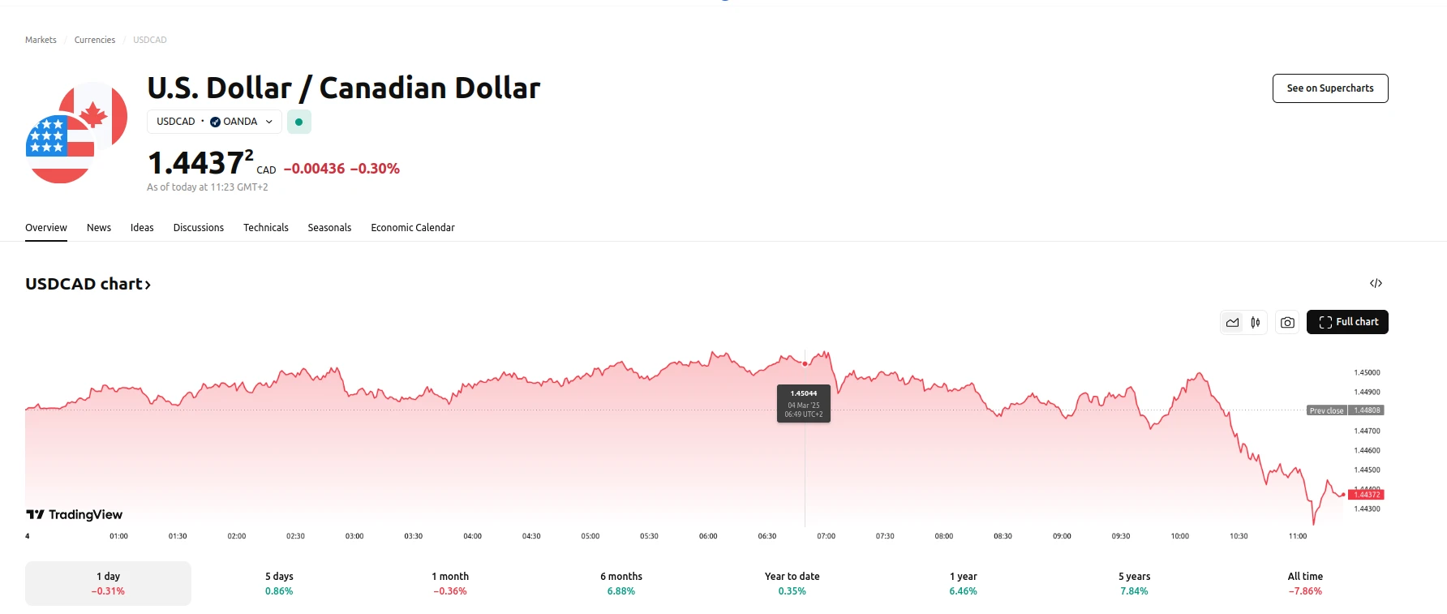
Task: Click the TradingView logo on chart
Action: pos(75,515)
